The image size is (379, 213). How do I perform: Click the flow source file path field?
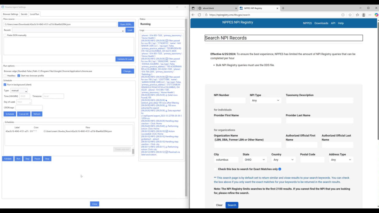pos(60,24)
